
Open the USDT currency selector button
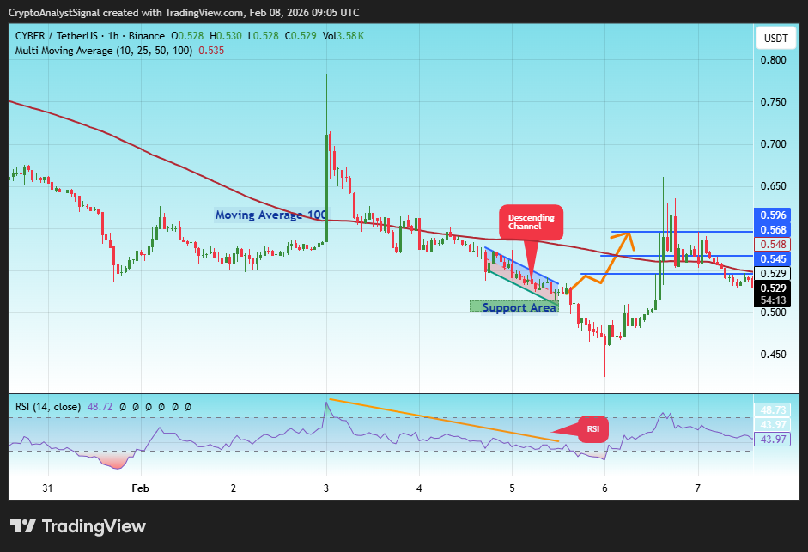775,39
